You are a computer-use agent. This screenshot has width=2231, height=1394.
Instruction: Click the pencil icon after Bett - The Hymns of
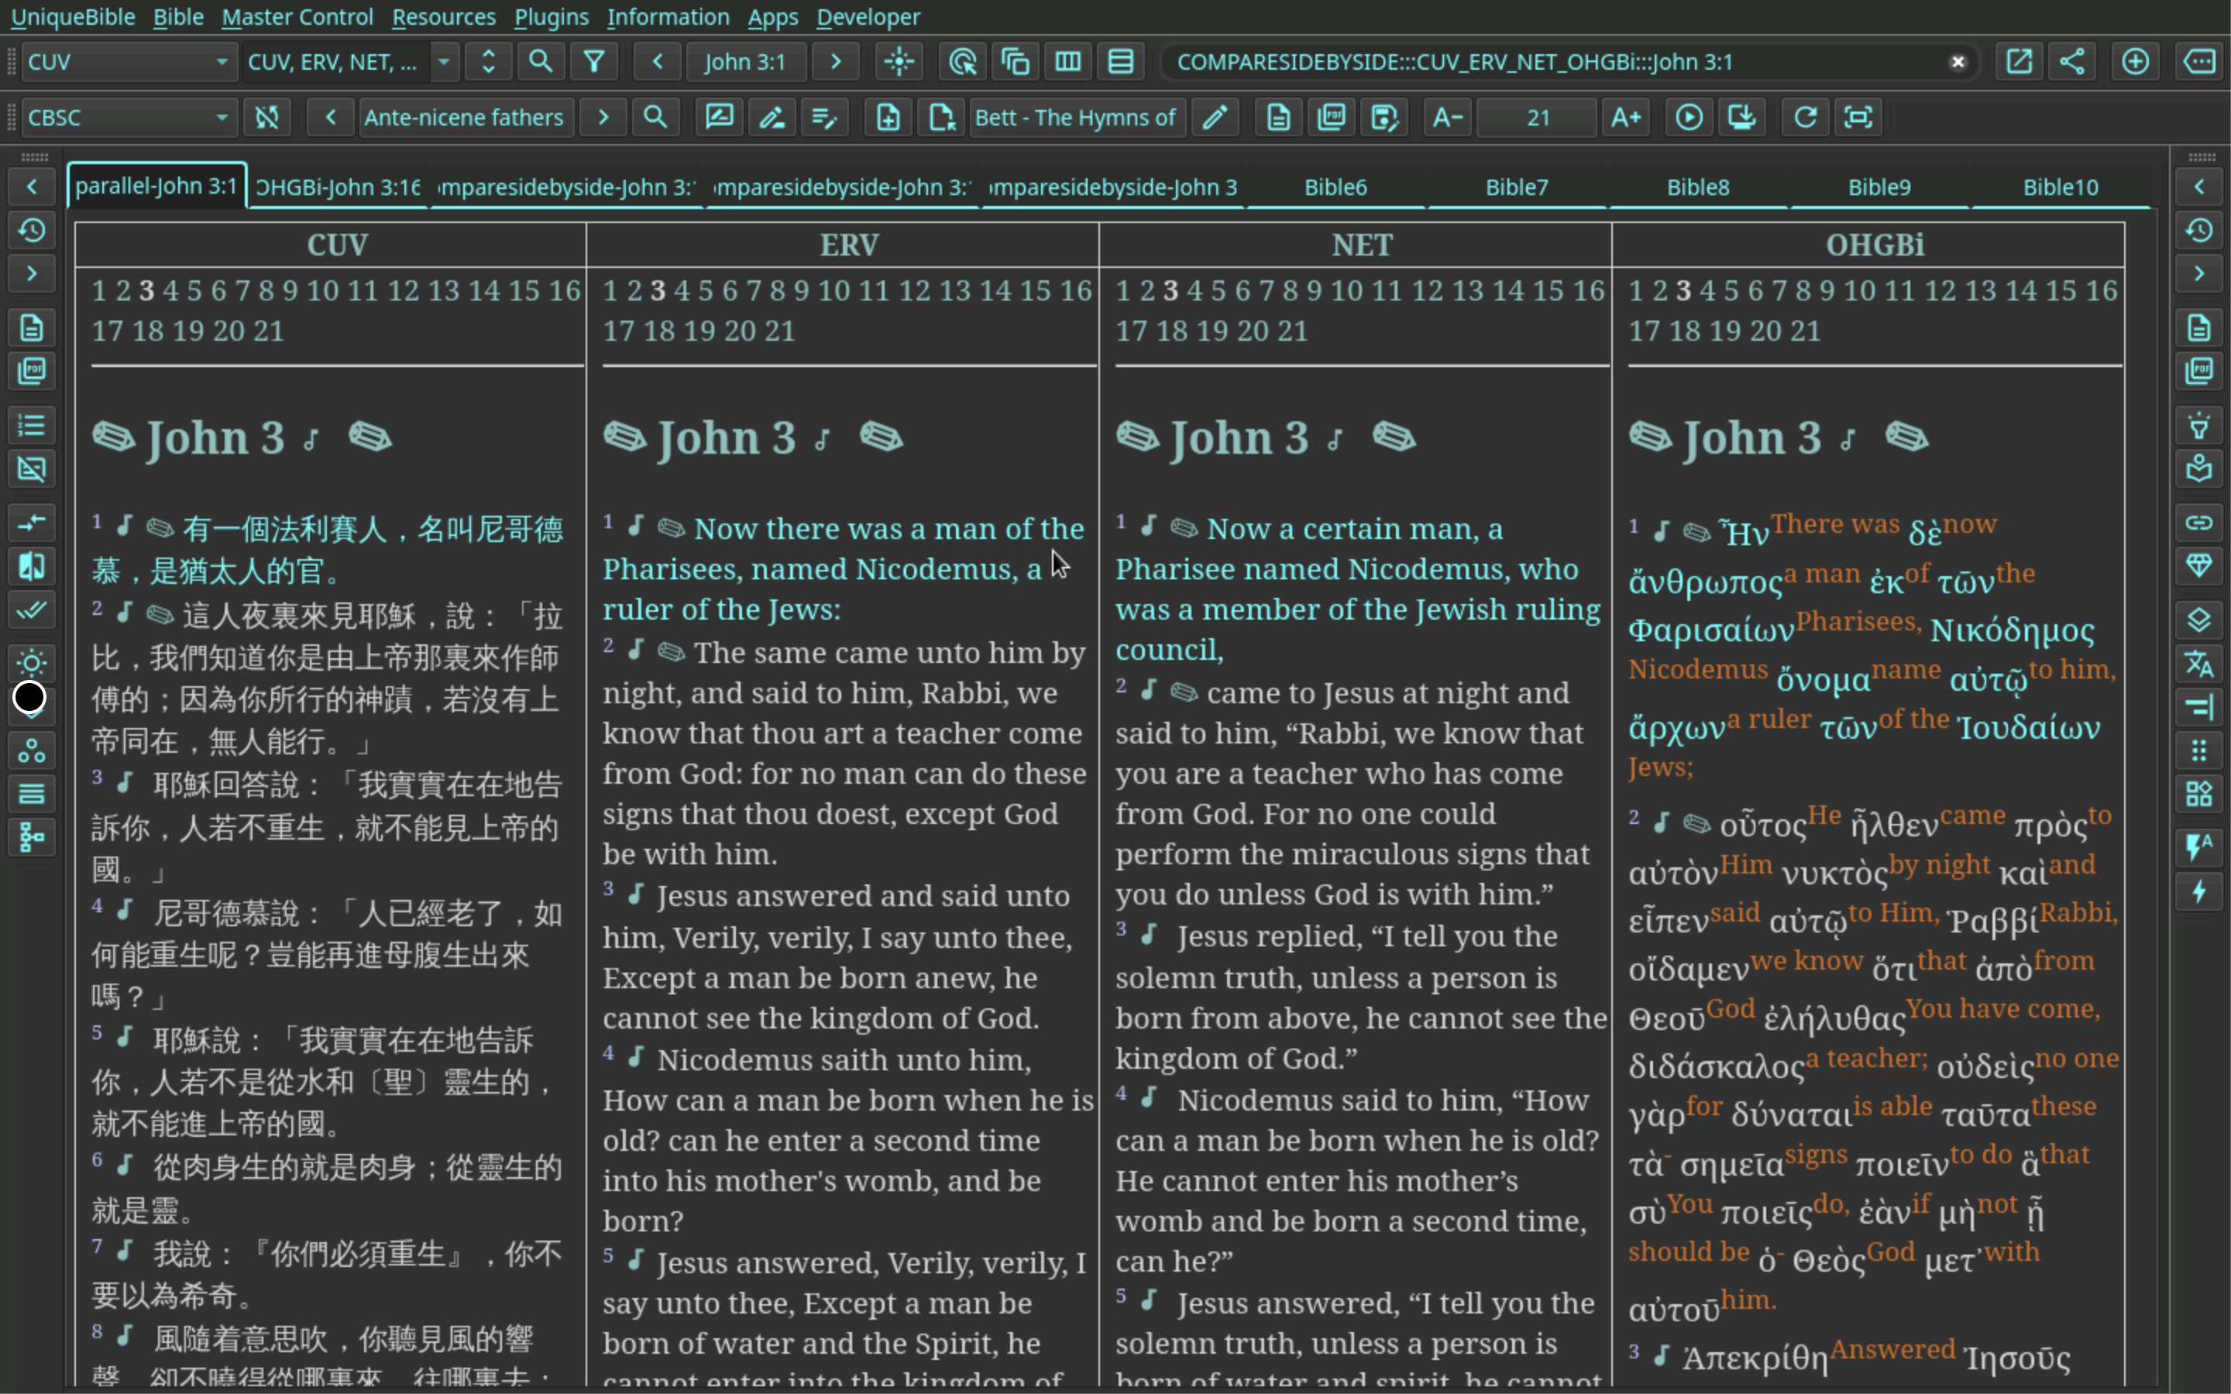click(1215, 117)
